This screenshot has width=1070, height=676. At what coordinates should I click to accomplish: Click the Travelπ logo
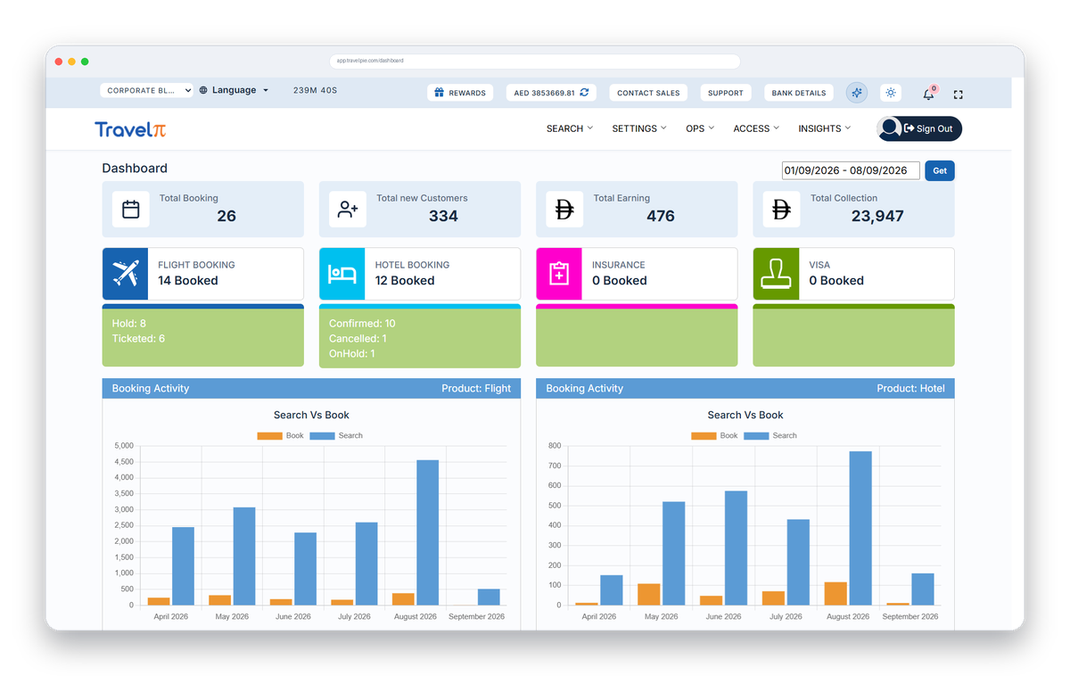[130, 129]
